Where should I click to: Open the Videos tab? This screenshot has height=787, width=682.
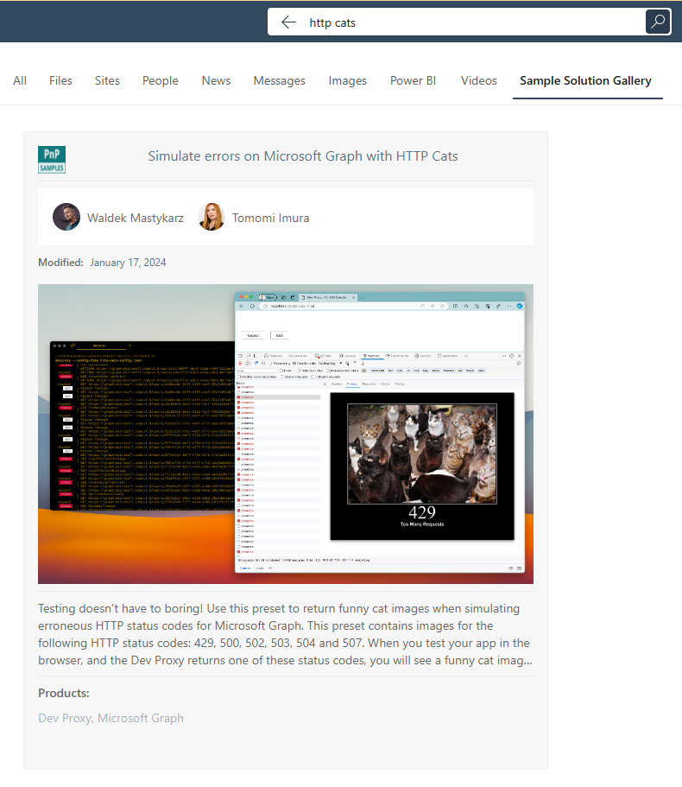pyautogui.click(x=479, y=81)
